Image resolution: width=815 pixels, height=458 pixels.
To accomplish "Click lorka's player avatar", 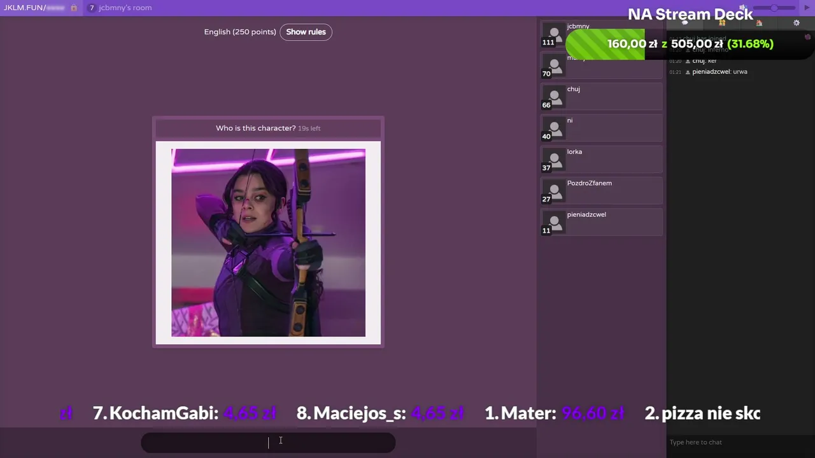I will pyautogui.click(x=554, y=160).
